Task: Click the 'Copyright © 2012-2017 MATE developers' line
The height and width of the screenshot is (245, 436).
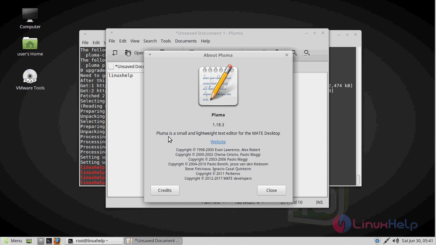Action: click(x=218, y=178)
